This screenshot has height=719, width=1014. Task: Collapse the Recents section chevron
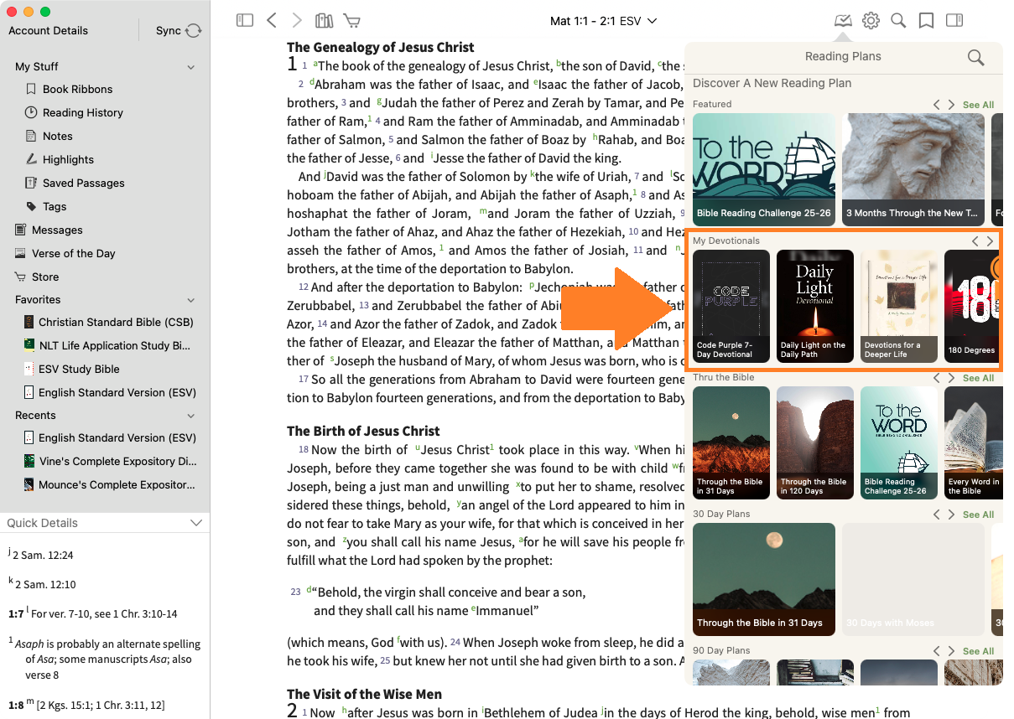point(191,416)
